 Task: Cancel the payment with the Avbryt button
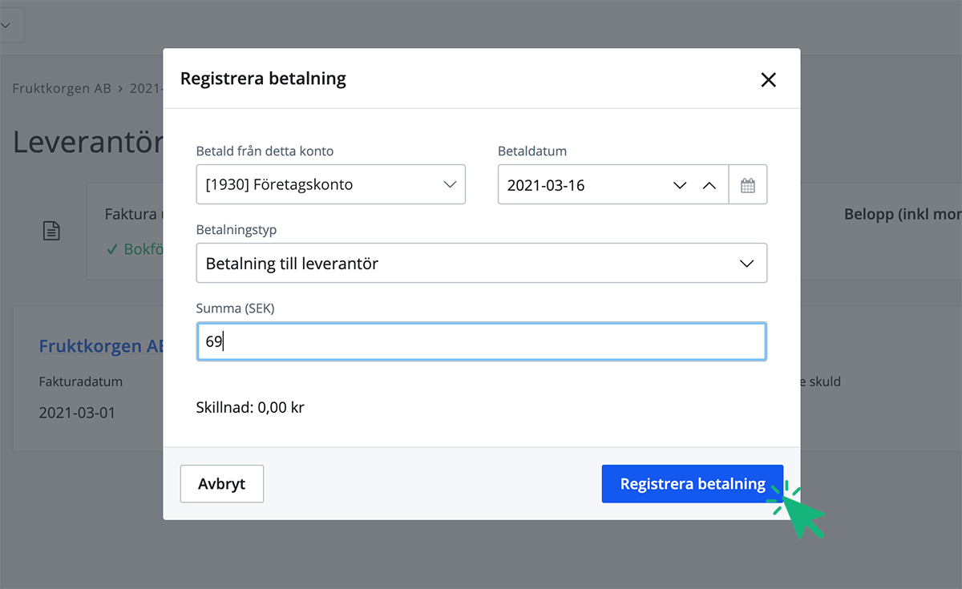point(221,483)
